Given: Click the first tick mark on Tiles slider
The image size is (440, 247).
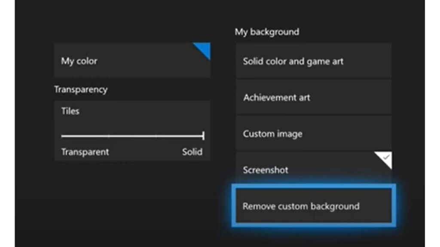Looking at the screenshot, I should (x=109, y=136).
